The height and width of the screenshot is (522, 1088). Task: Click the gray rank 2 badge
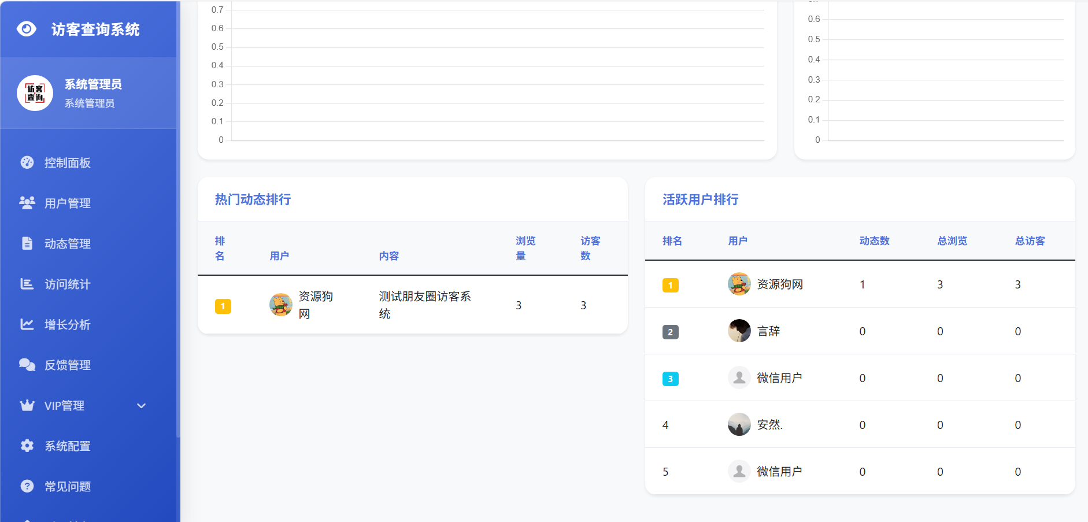(x=671, y=332)
